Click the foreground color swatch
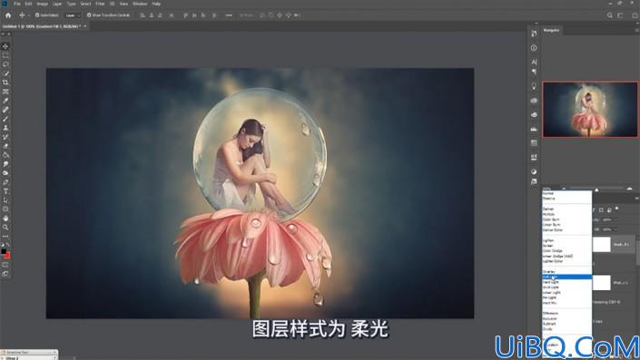640x360 pixels. click(4, 251)
